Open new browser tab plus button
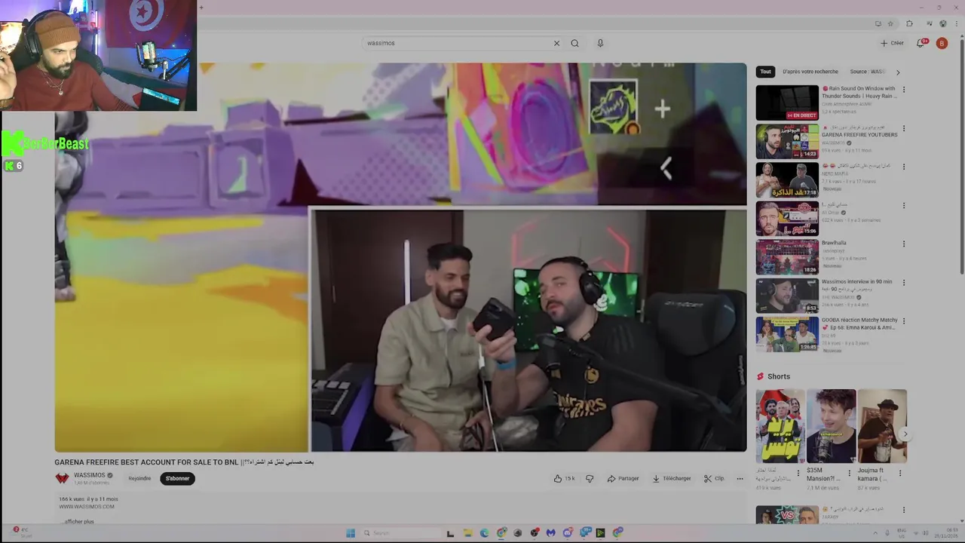This screenshot has height=543, width=965. click(x=201, y=8)
